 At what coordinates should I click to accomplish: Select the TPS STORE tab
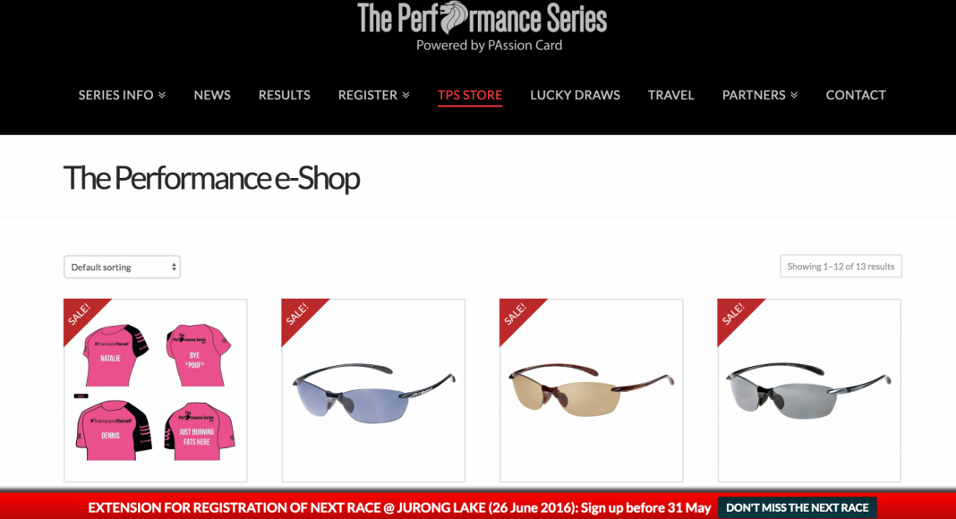click(469, 95)
